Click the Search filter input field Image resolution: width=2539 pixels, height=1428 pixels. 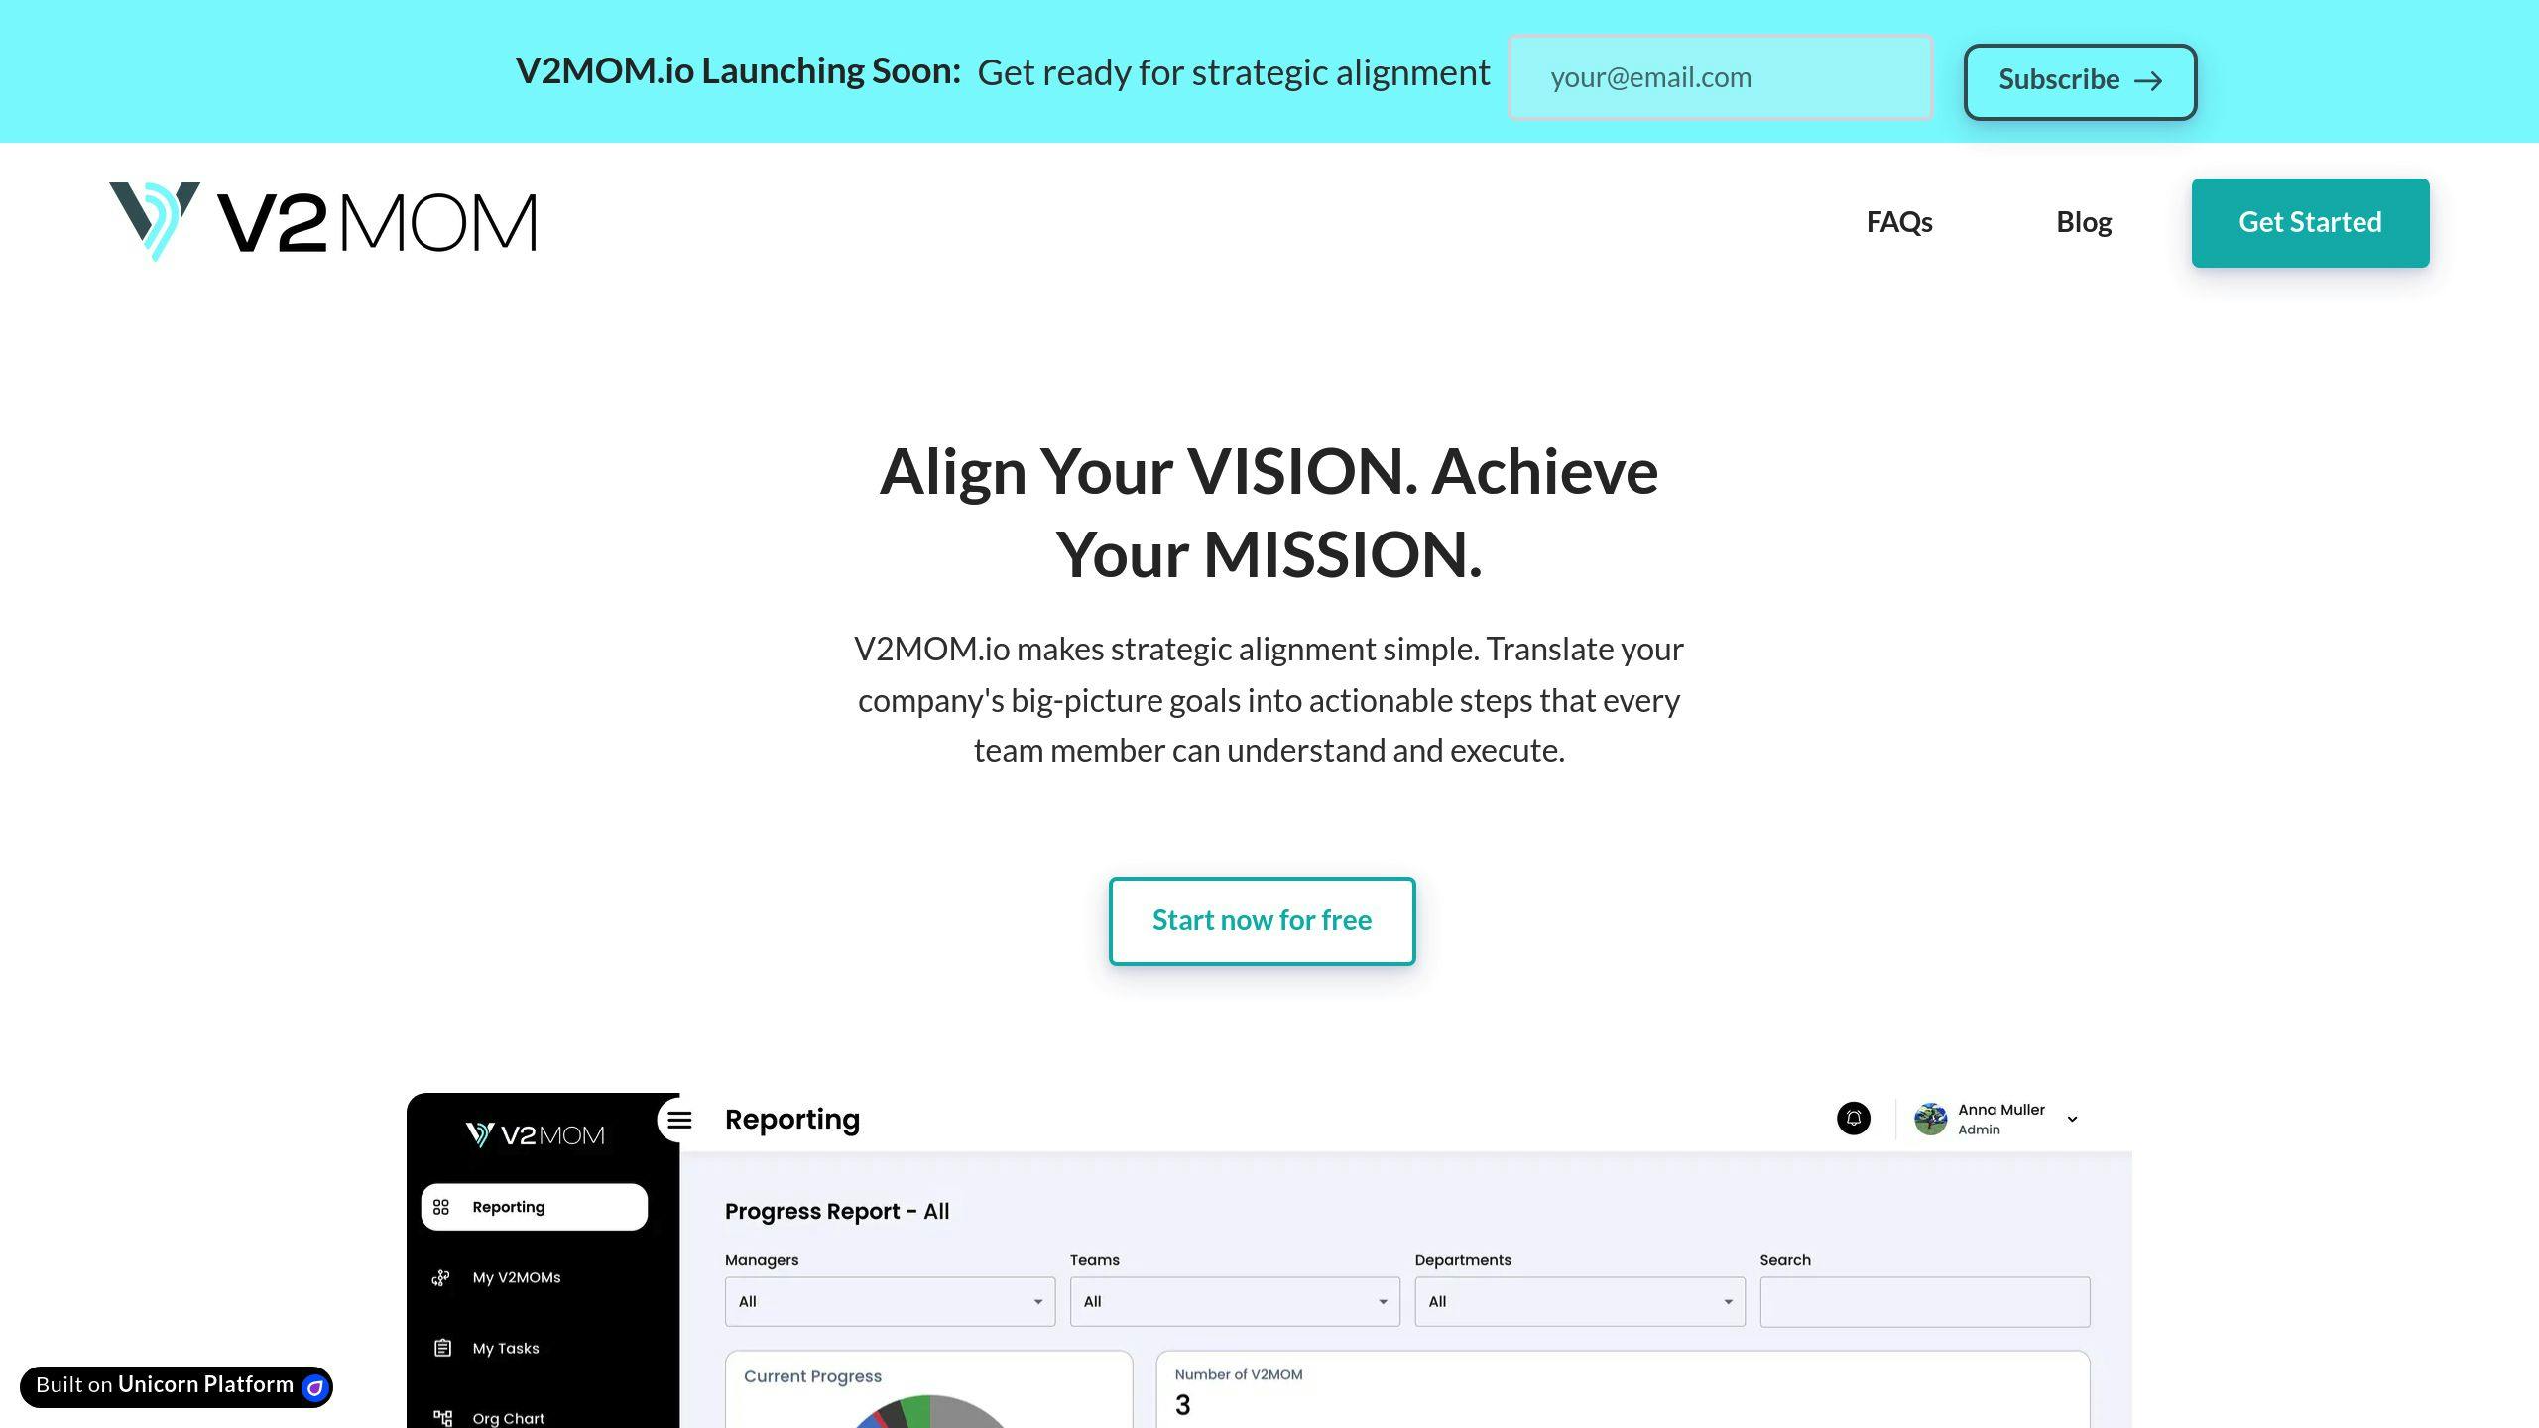coord(1925,1302)
